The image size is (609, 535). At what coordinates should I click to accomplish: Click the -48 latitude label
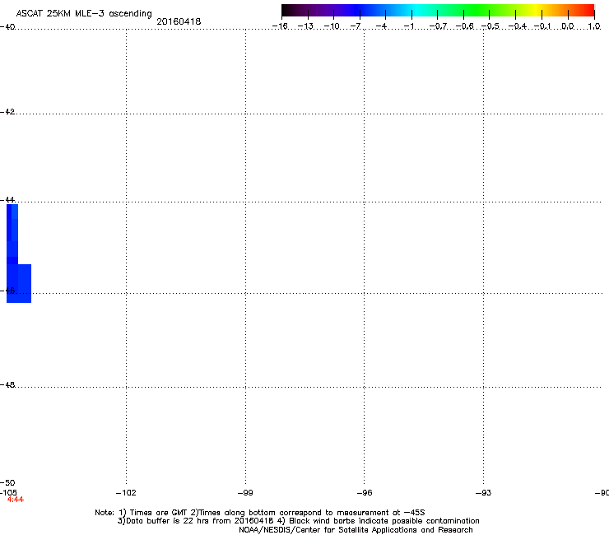click(7, 384)
